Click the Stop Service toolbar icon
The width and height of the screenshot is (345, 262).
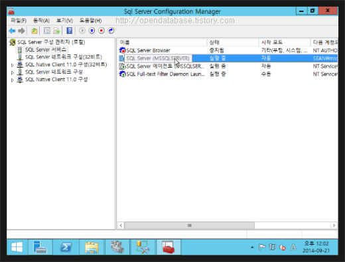point(102,31)
